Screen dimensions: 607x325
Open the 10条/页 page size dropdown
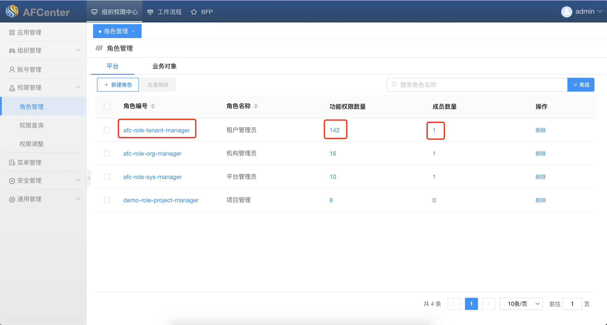[521, 304]
